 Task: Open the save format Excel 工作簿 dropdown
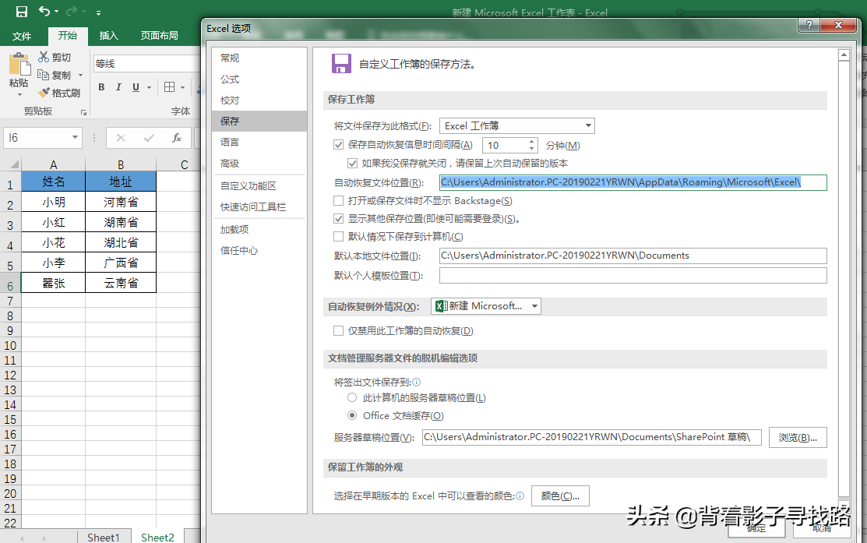(517, 126)
